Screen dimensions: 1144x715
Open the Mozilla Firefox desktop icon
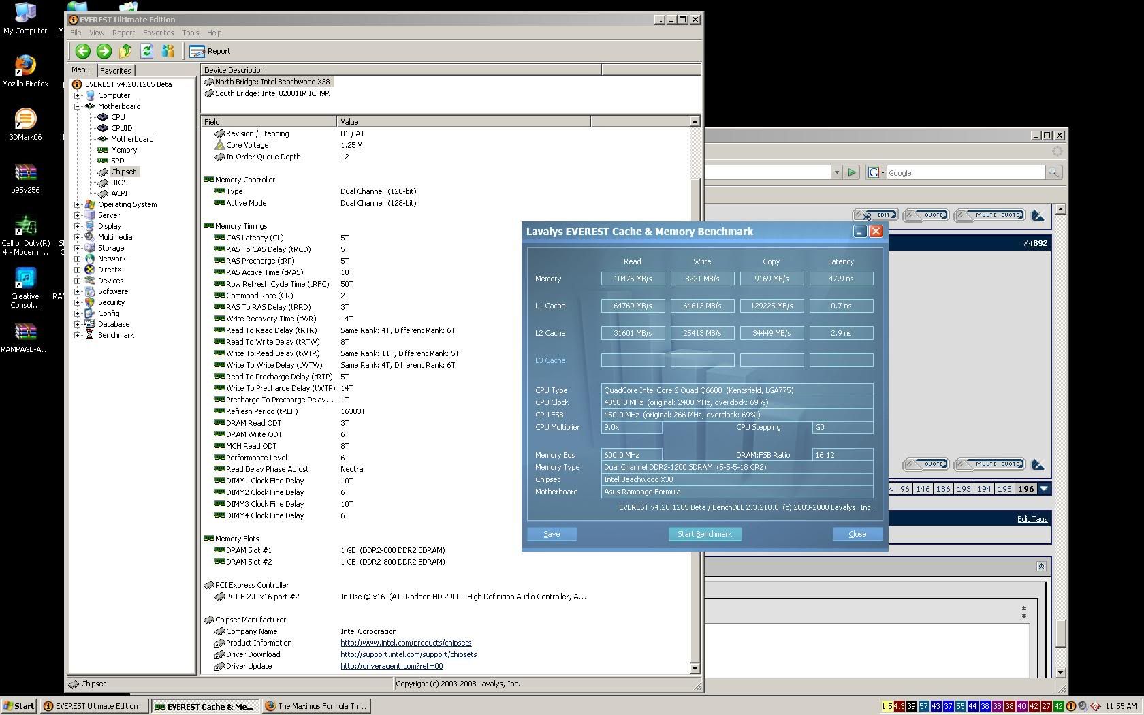25,71
